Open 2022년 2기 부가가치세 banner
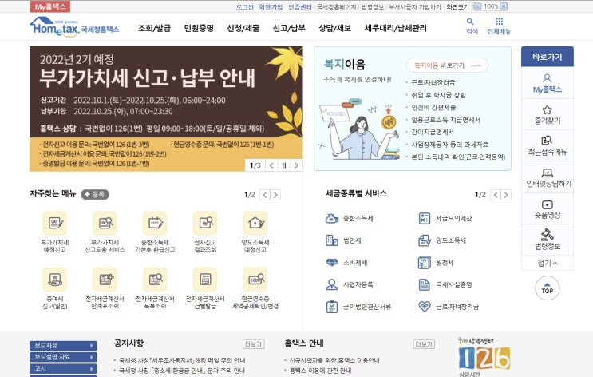Viewport: 593px width, 377px height. point(166,109)
